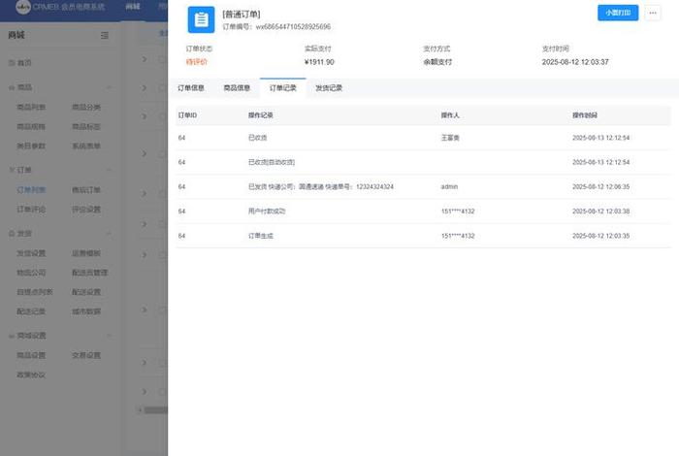Select the 商城 tab in top navigation
Screen dimensions: 679x456
tap(133, 7)
